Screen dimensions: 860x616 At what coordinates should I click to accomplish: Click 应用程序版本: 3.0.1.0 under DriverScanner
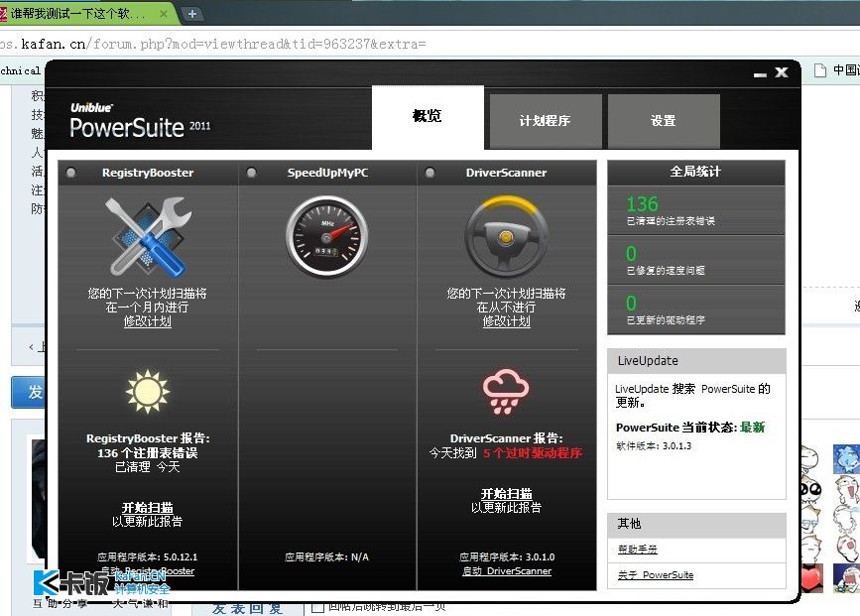507,557
